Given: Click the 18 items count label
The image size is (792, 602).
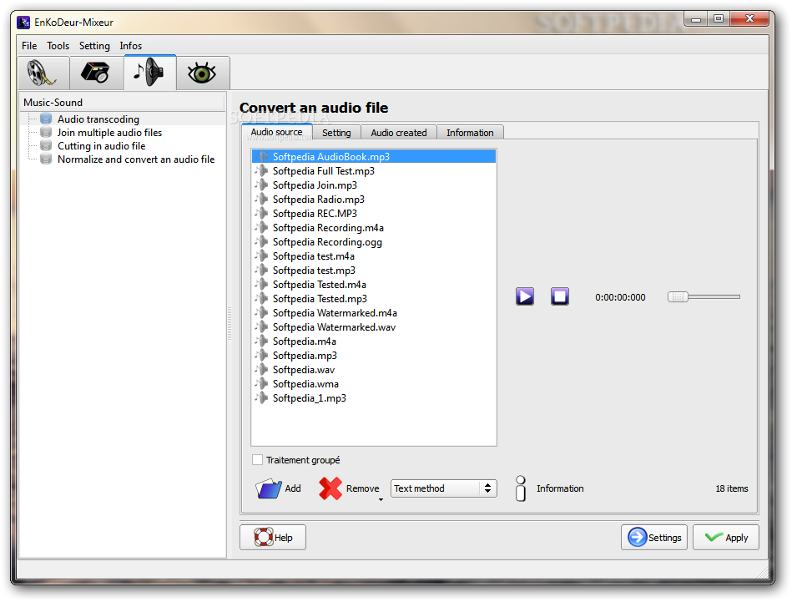Looking at the screenshot, I should [732, 488].
